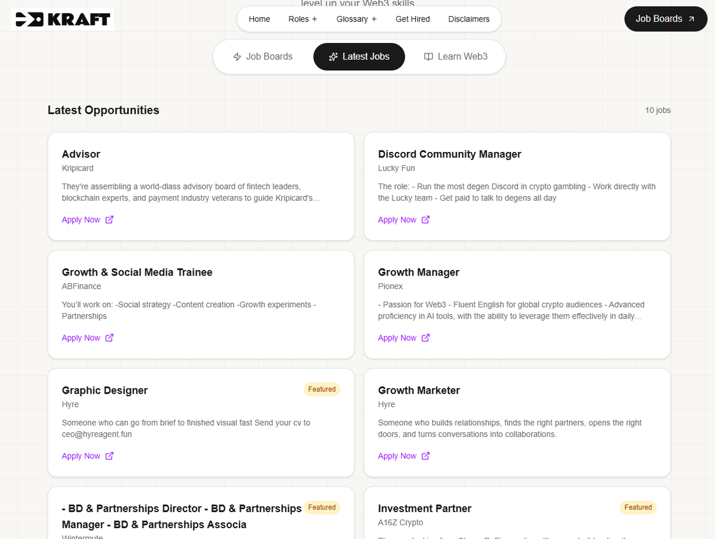Viewport: 715px width, 539px height.
Task: Click the Growth Manager description text
Action: [x=511, y=310]
